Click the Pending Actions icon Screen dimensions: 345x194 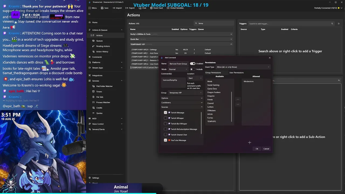point(94,46)
